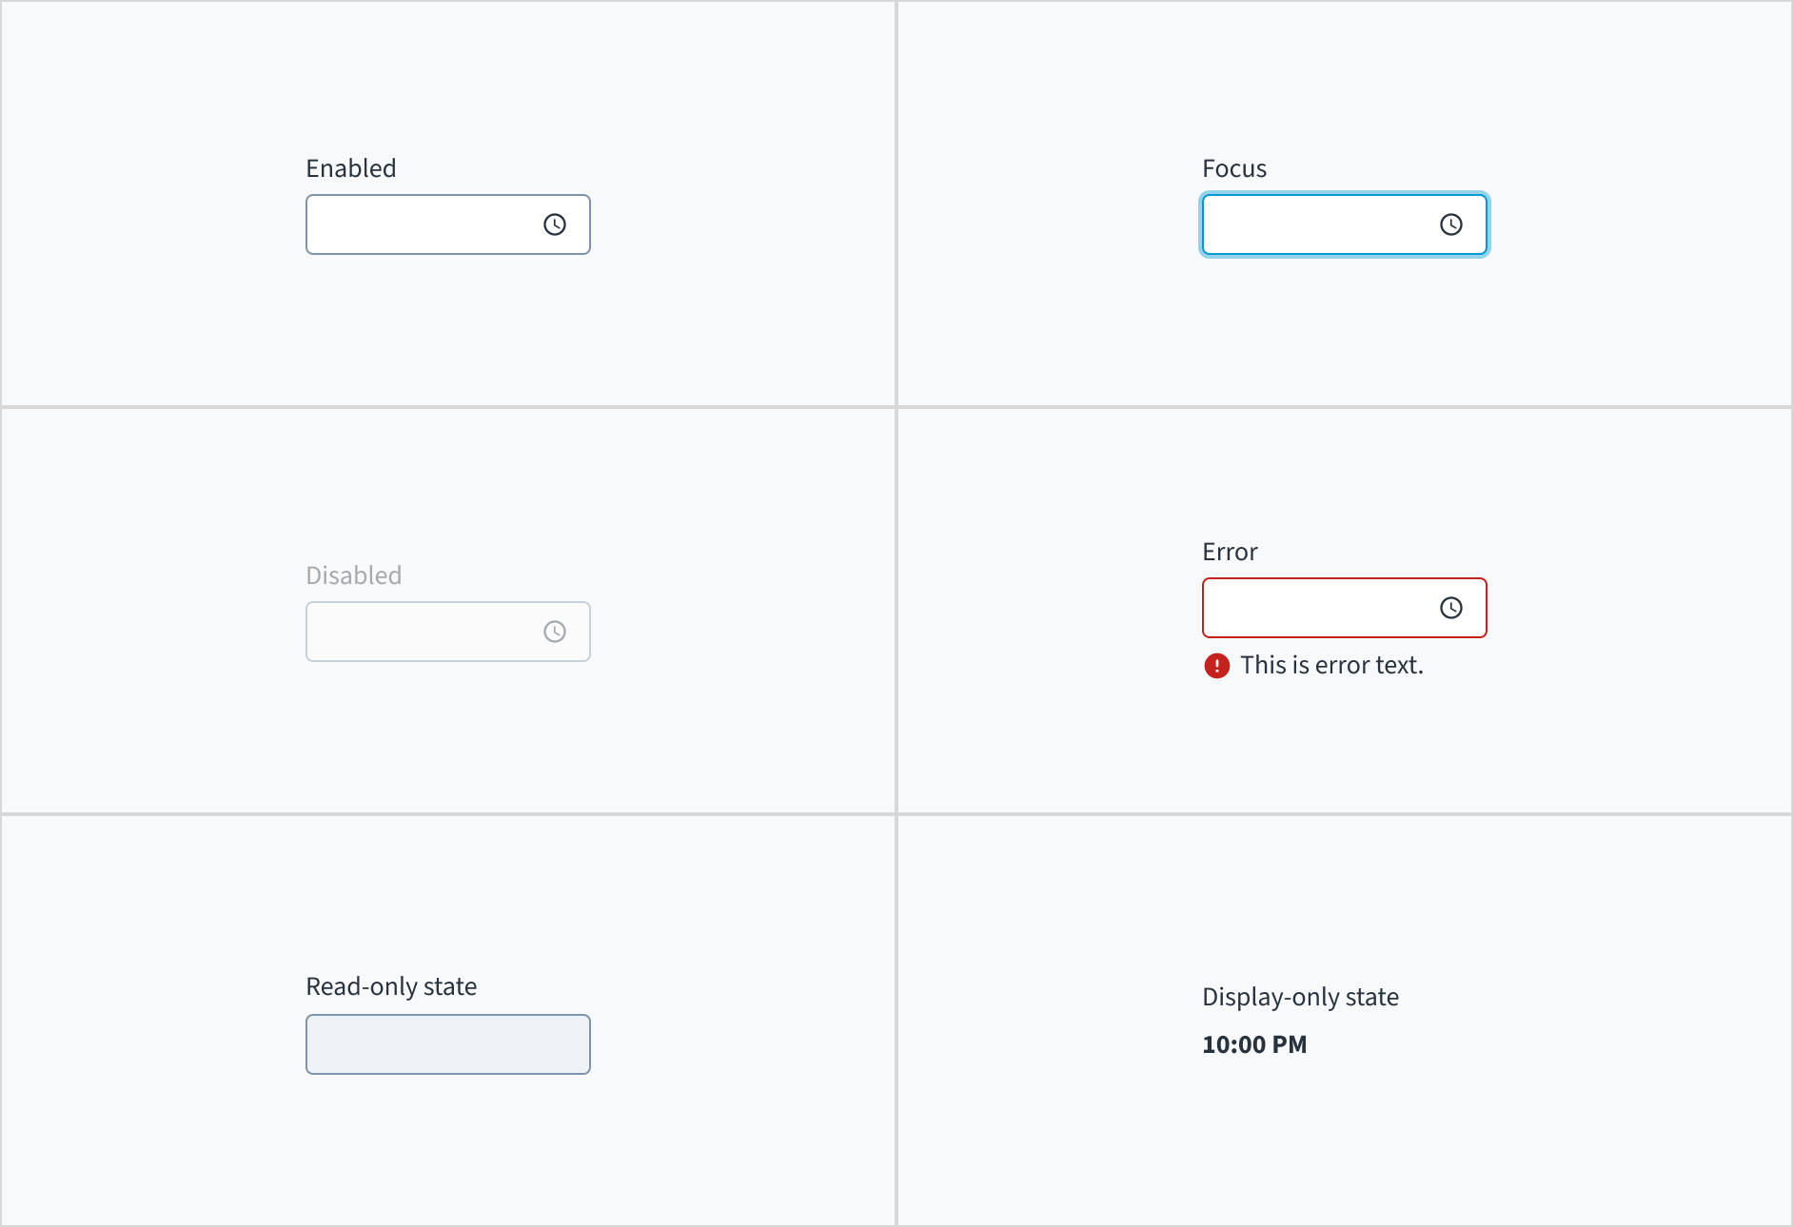Select the Read-only state input box
The width and height of the screenshot is (1793, 1227).
click(x=447, y=1043)
